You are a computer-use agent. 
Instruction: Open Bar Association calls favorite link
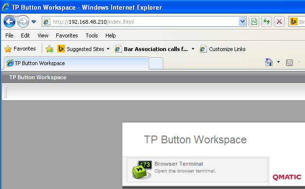pos(152,49)
